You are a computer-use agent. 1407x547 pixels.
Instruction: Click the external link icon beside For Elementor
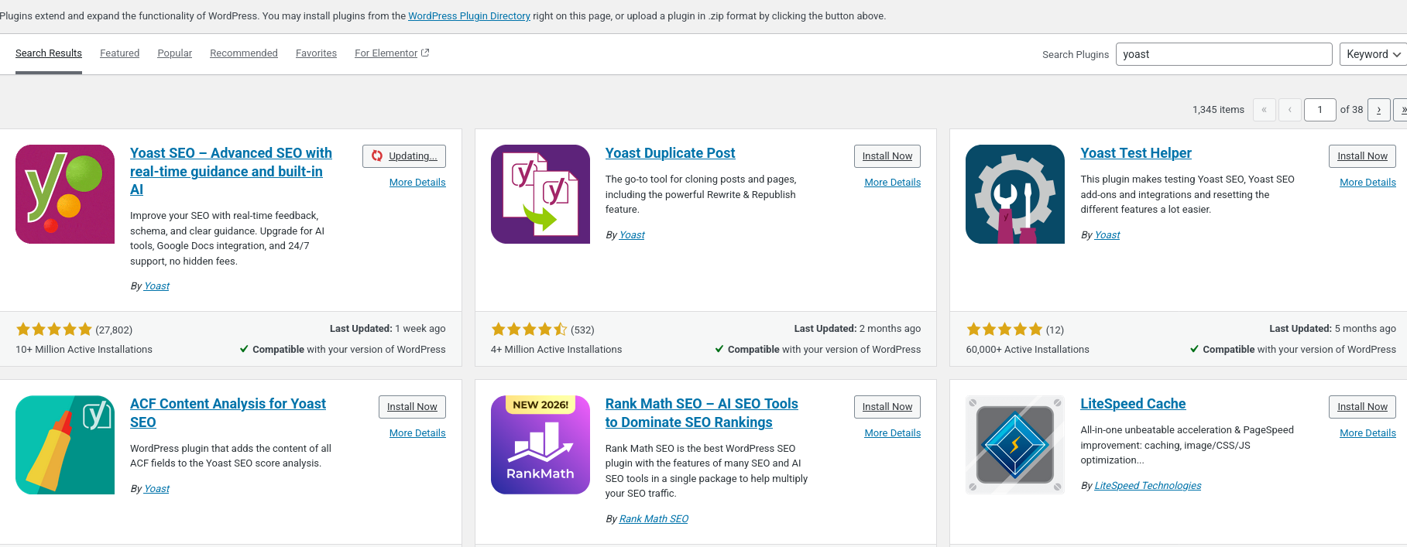click(425, 53)
